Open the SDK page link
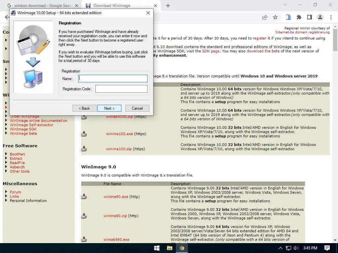The image size is (338, 253). coord(211,51)
